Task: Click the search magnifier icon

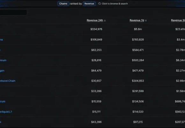Action: tap(100, 4)
